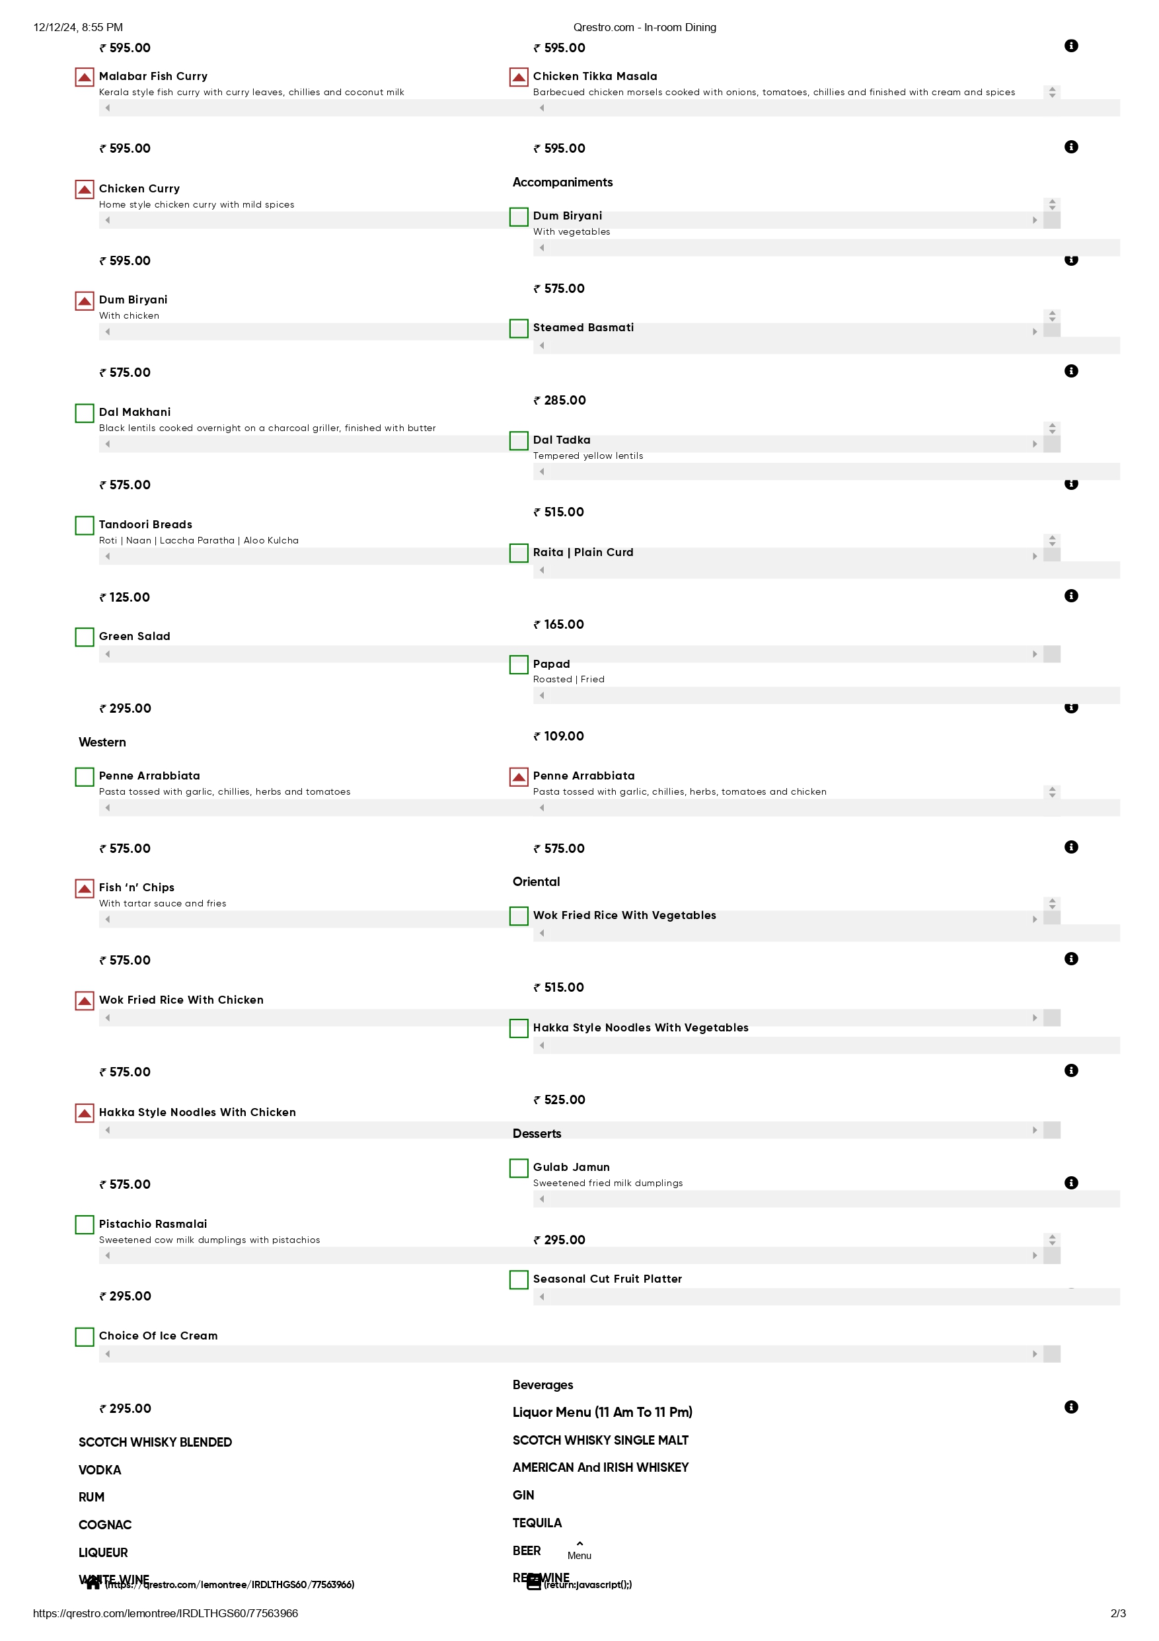Viewport: 1159px width, 1641px height.
Task: Click the veg marker beside Green Salad
Action: click(85, 637)
